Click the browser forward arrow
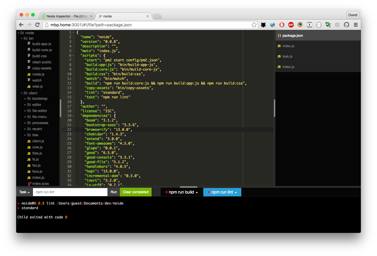The height and width of the screenshot is (256, 377). [29, 25]
